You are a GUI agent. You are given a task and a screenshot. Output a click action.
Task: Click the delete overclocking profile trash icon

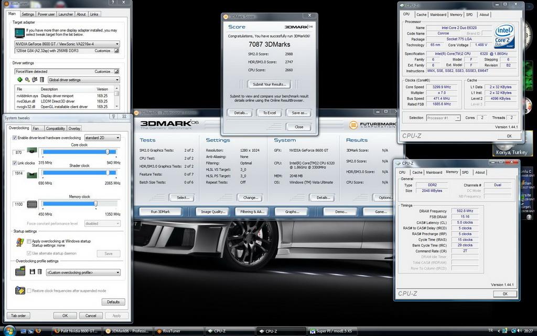click(40, 271)
